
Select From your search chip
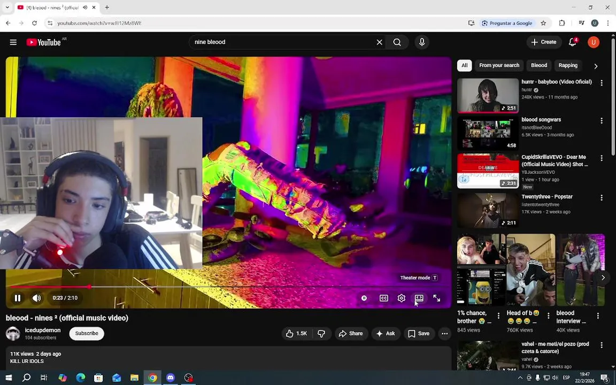(499, 65)
